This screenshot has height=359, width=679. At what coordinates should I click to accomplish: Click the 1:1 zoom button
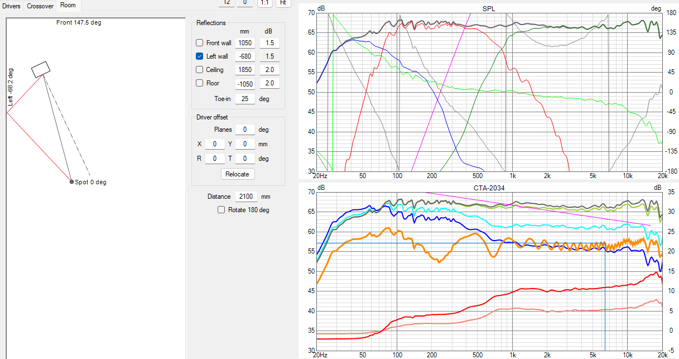pyautogui.click(x=264, y=2)
